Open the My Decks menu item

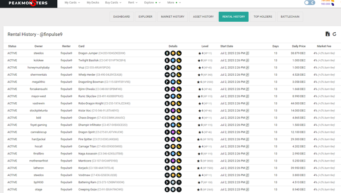(93, 3)
